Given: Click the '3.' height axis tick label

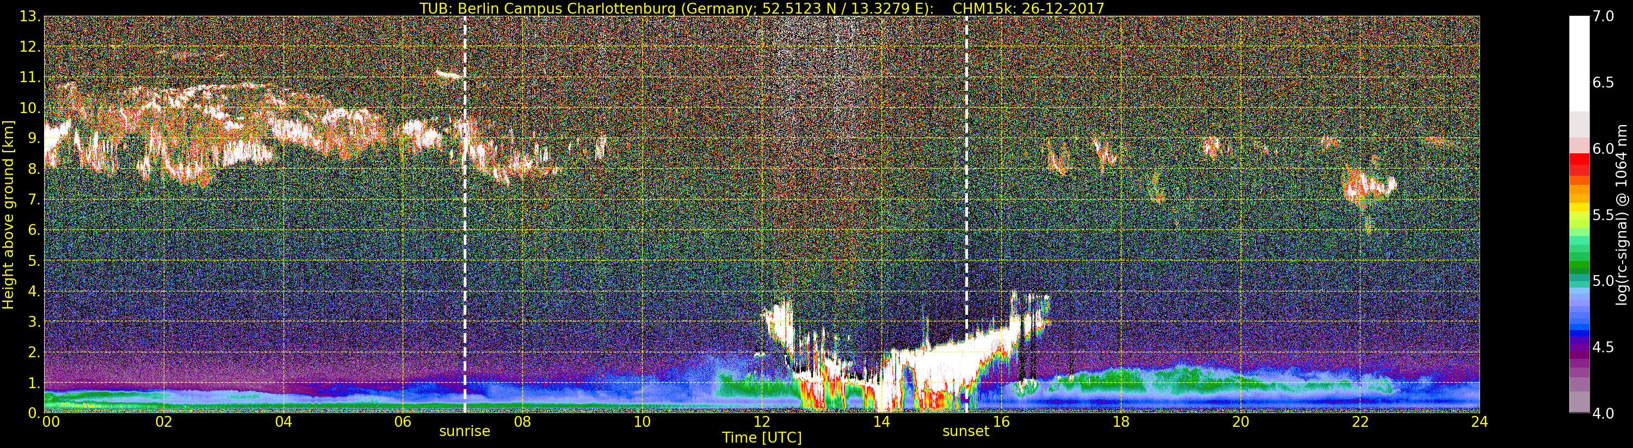Looking at the screenshot, I should (x=34, y=321).
